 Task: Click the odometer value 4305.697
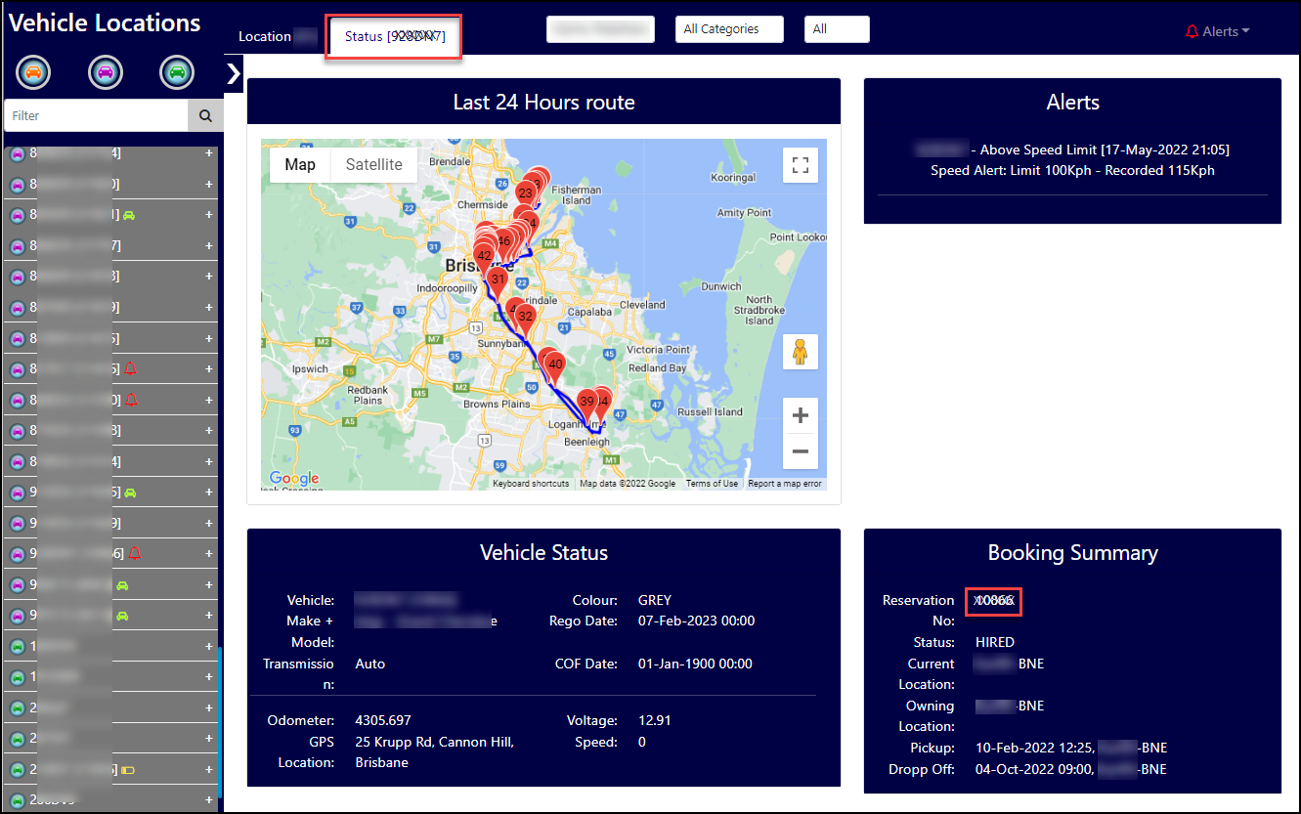(383, 720)
